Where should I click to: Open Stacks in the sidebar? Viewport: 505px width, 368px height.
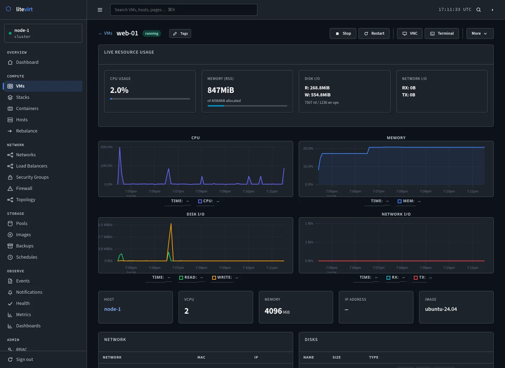[x=43, y=97]
